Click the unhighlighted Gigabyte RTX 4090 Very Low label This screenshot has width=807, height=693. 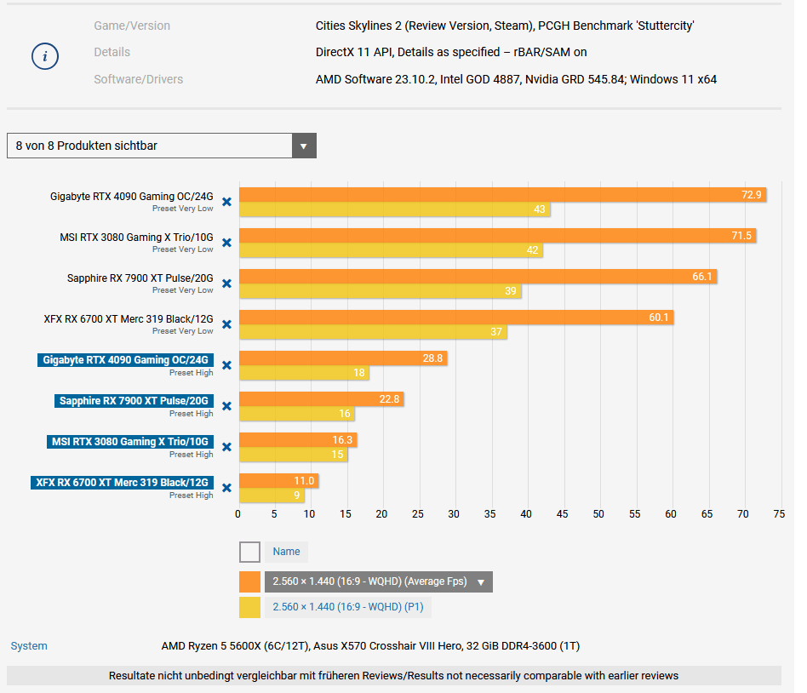click(132, 196)
